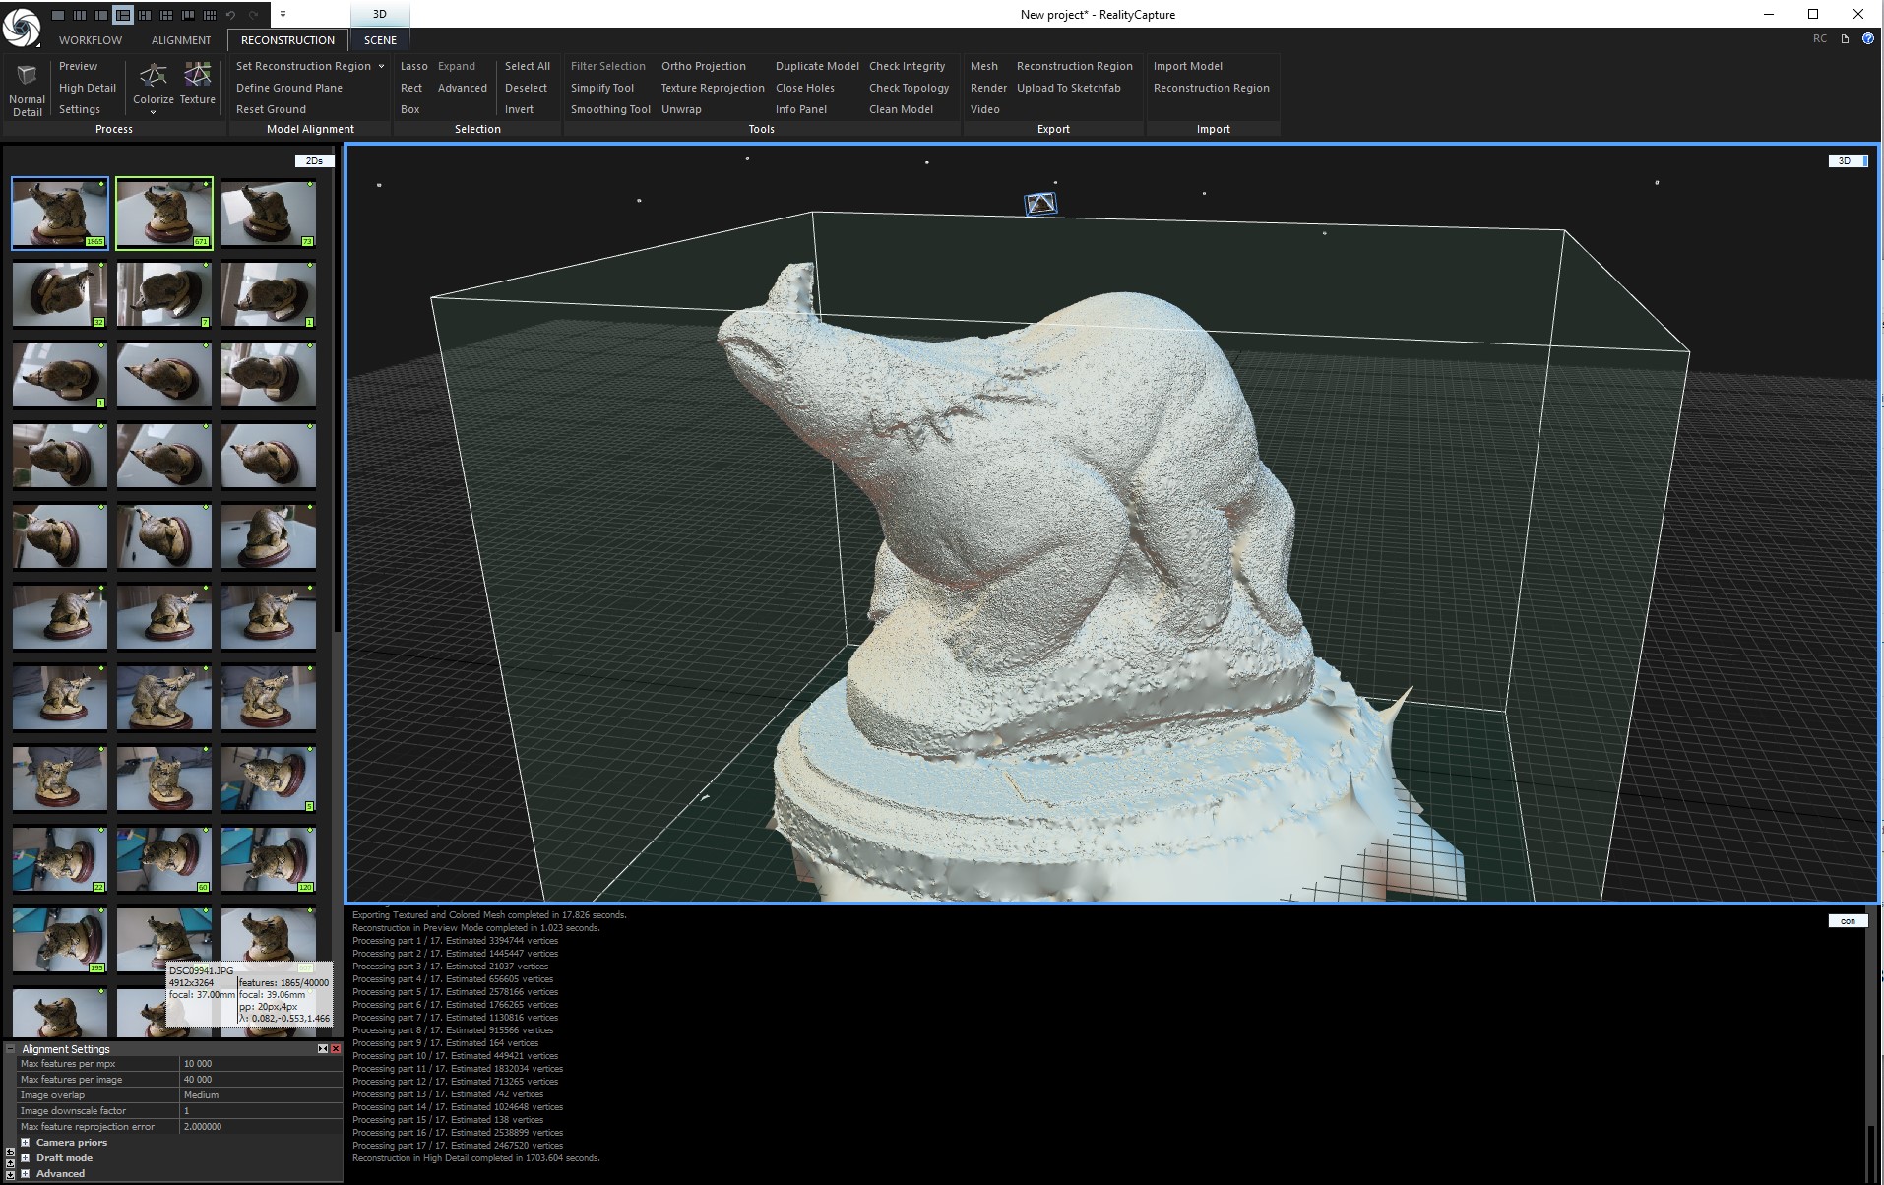
Task: Click the RealityCapture application logo button
Action: [x=21, y=27]
